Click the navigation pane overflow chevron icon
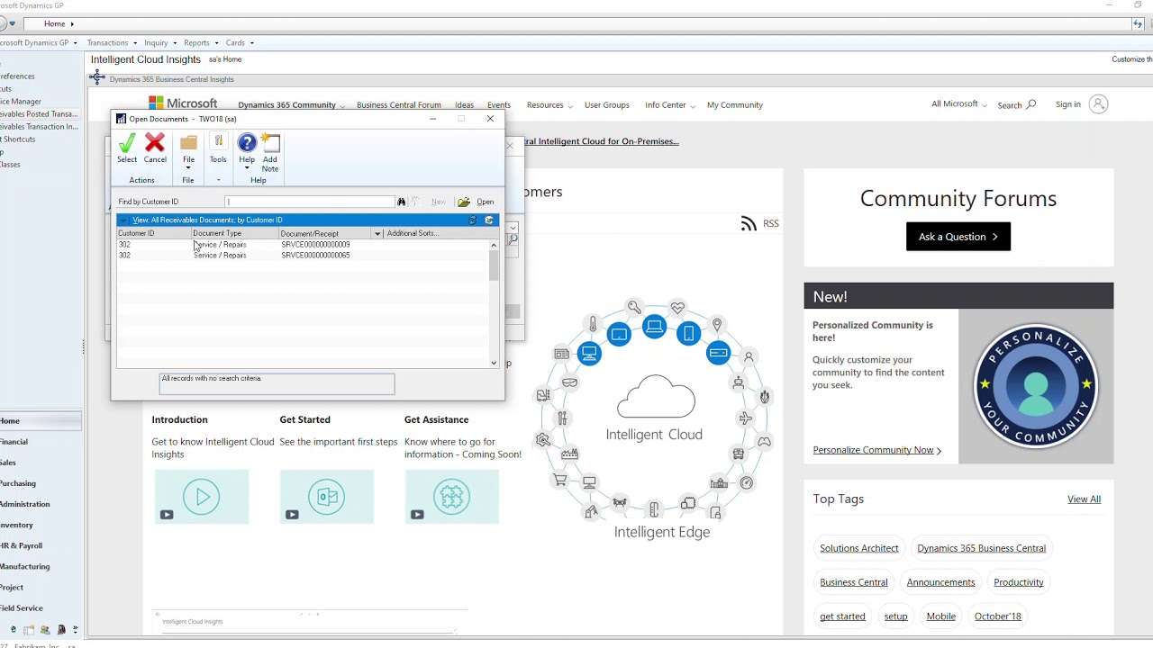 75,630
